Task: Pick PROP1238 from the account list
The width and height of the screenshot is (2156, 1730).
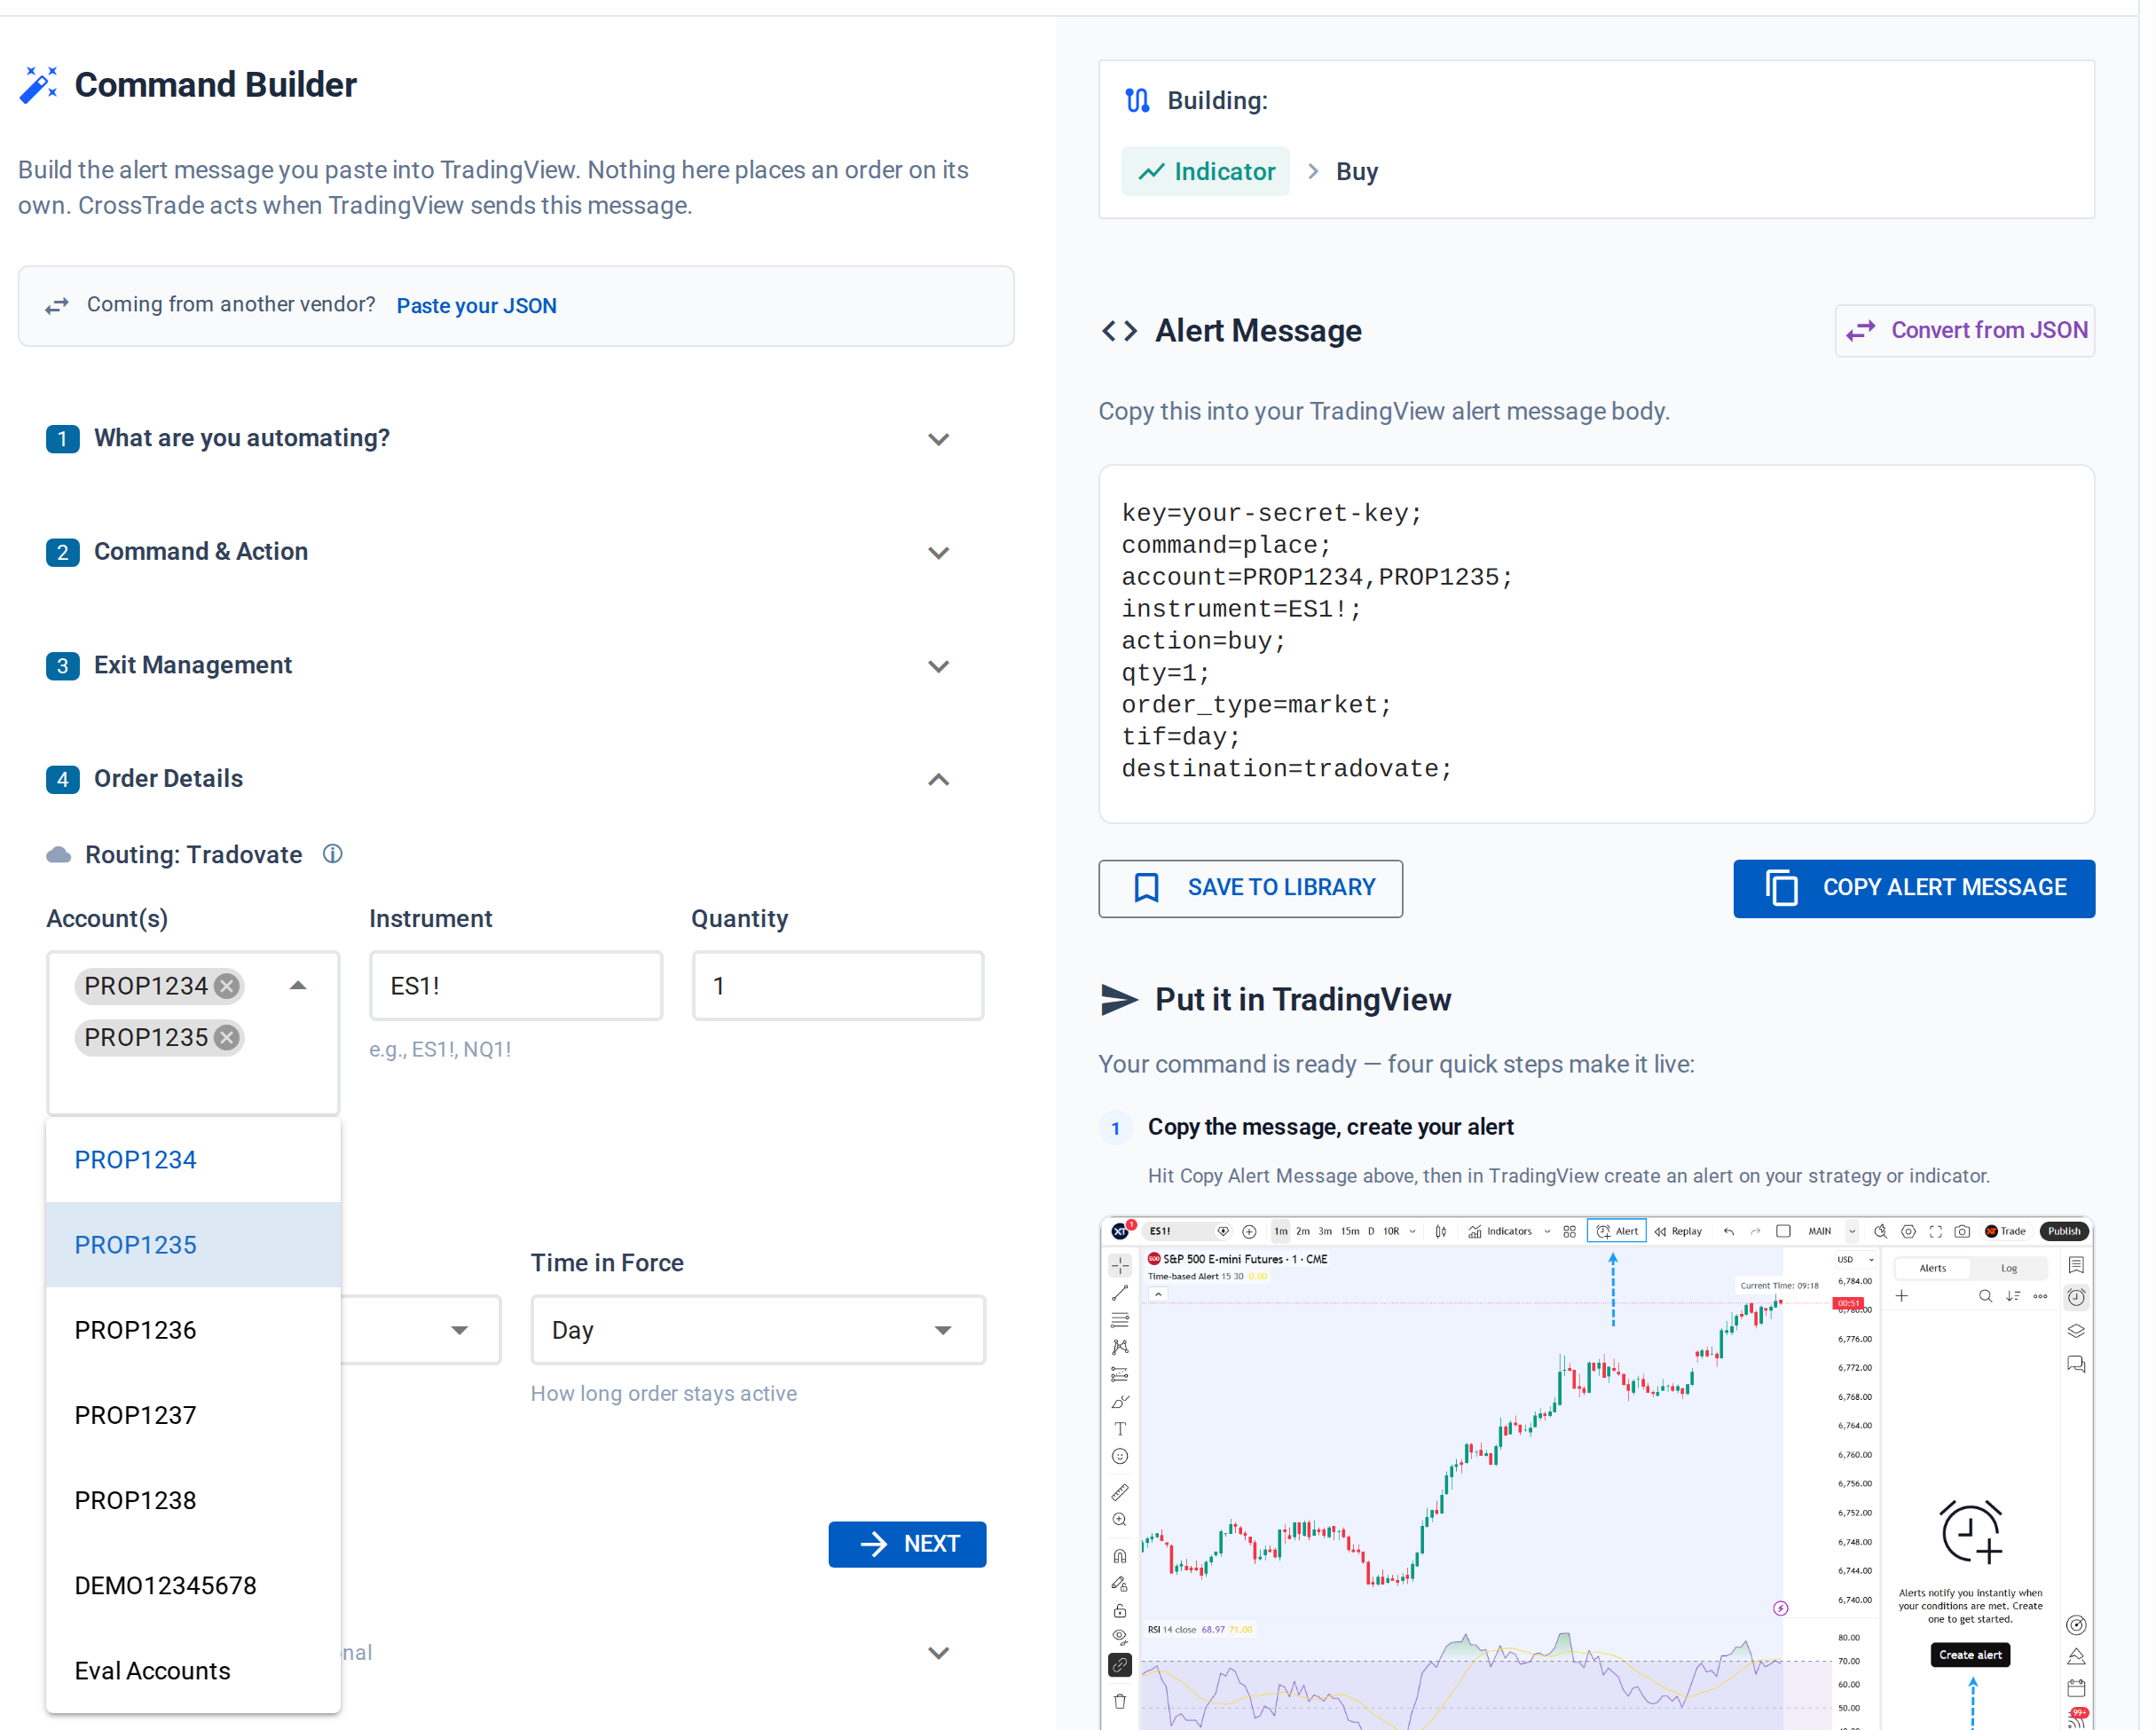Action: 193,1500
